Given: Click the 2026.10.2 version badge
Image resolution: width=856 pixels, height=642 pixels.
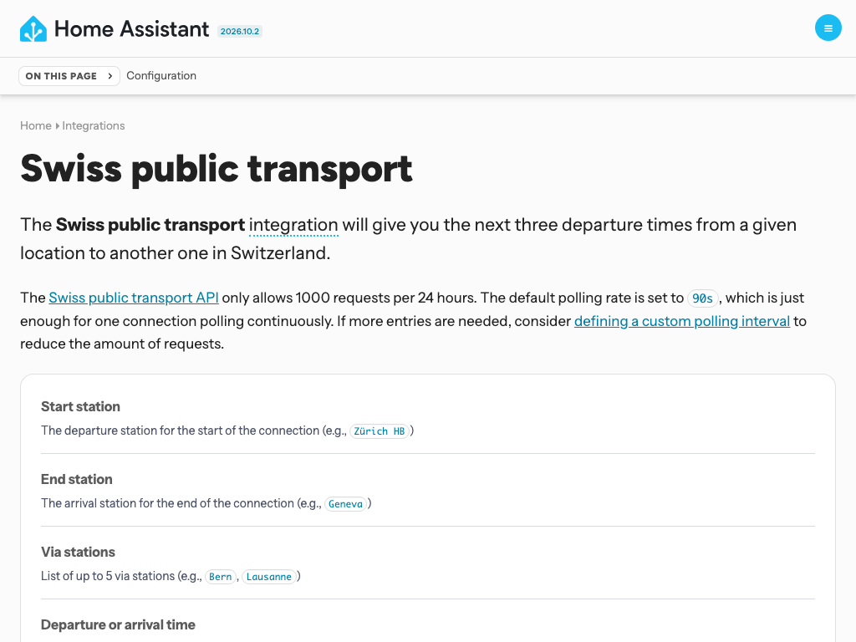Looking at the screenshot, I should (240, 31).
